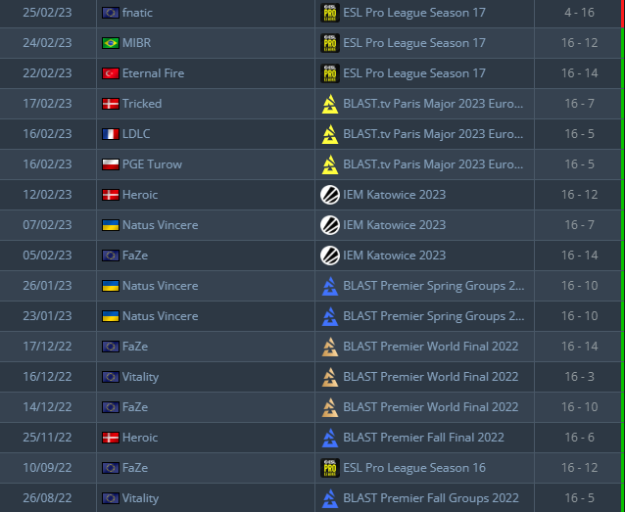This screenshot has width=625, height=512.
Task: Click the Poland flag beside PGE Turow
Action: tap(111, 164)
